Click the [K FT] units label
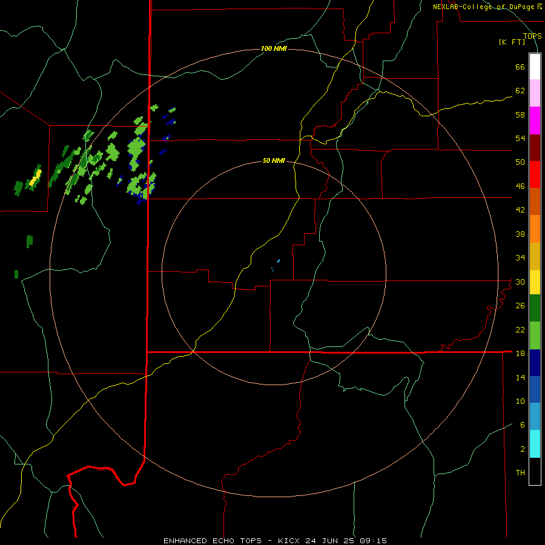The width and height of the screenshot is (545, 545). (x=512, y=42)
